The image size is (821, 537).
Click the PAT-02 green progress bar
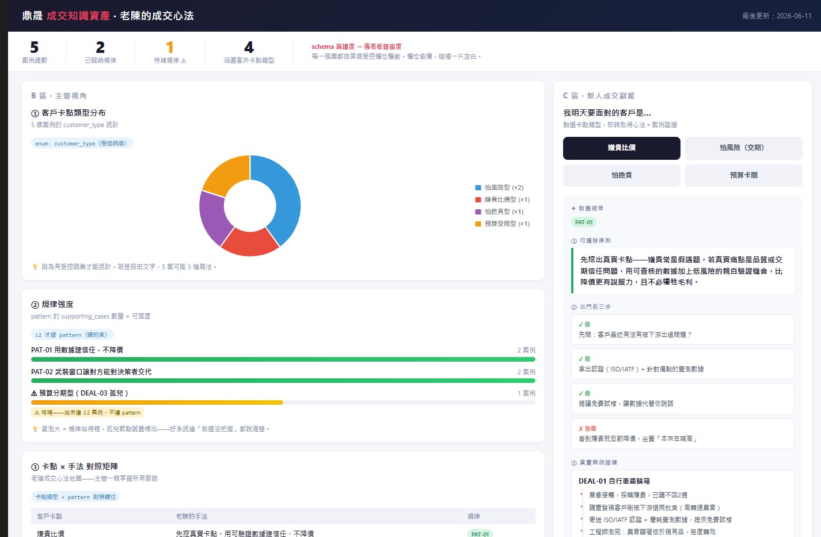point(283,381)
